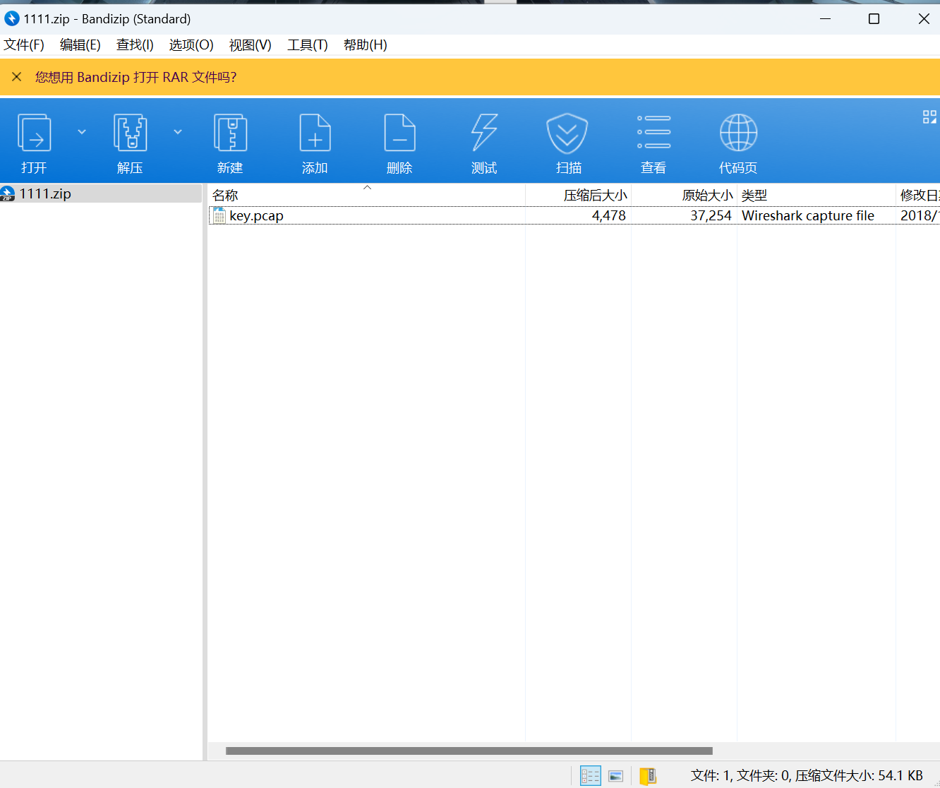The height and width of the screenshot is (788, 940).
Task: Maximize the Bandizip window
Action: [874, 19]
